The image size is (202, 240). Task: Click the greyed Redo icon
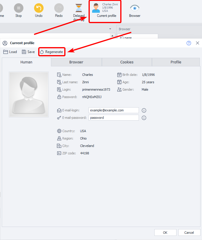pyautogui.click(x=59, y=8)
